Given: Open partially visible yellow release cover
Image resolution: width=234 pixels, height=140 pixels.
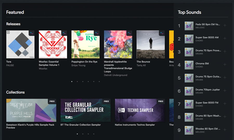Looking at the screenshot, I should [171, 44].
